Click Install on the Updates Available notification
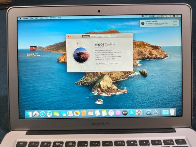 pyautogui.click(x=175, y=21)
